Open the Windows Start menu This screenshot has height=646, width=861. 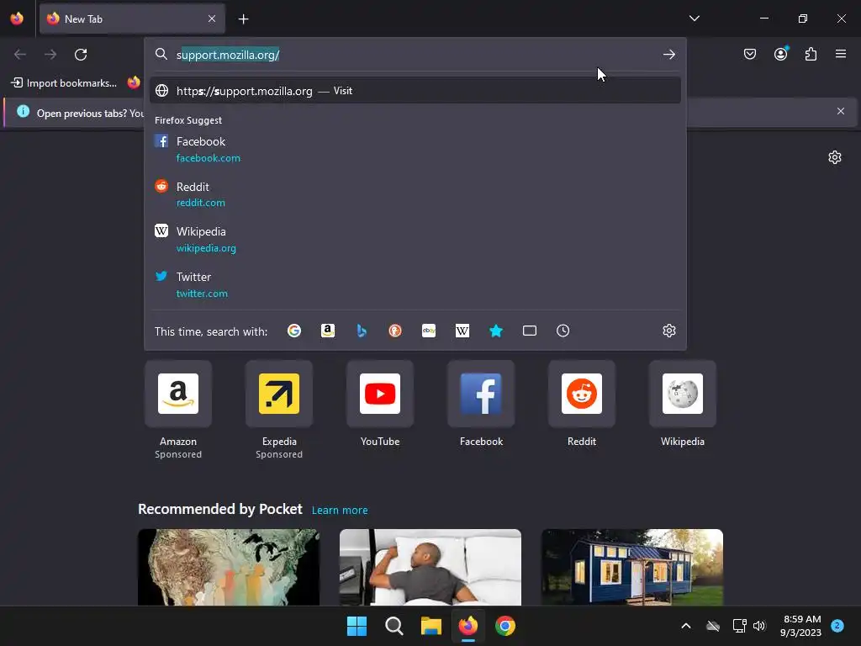point(357,626)
